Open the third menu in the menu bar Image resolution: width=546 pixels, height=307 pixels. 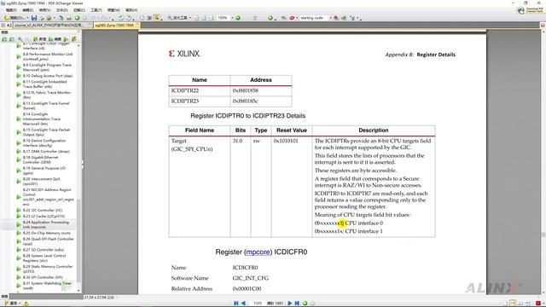click(45, 10)
